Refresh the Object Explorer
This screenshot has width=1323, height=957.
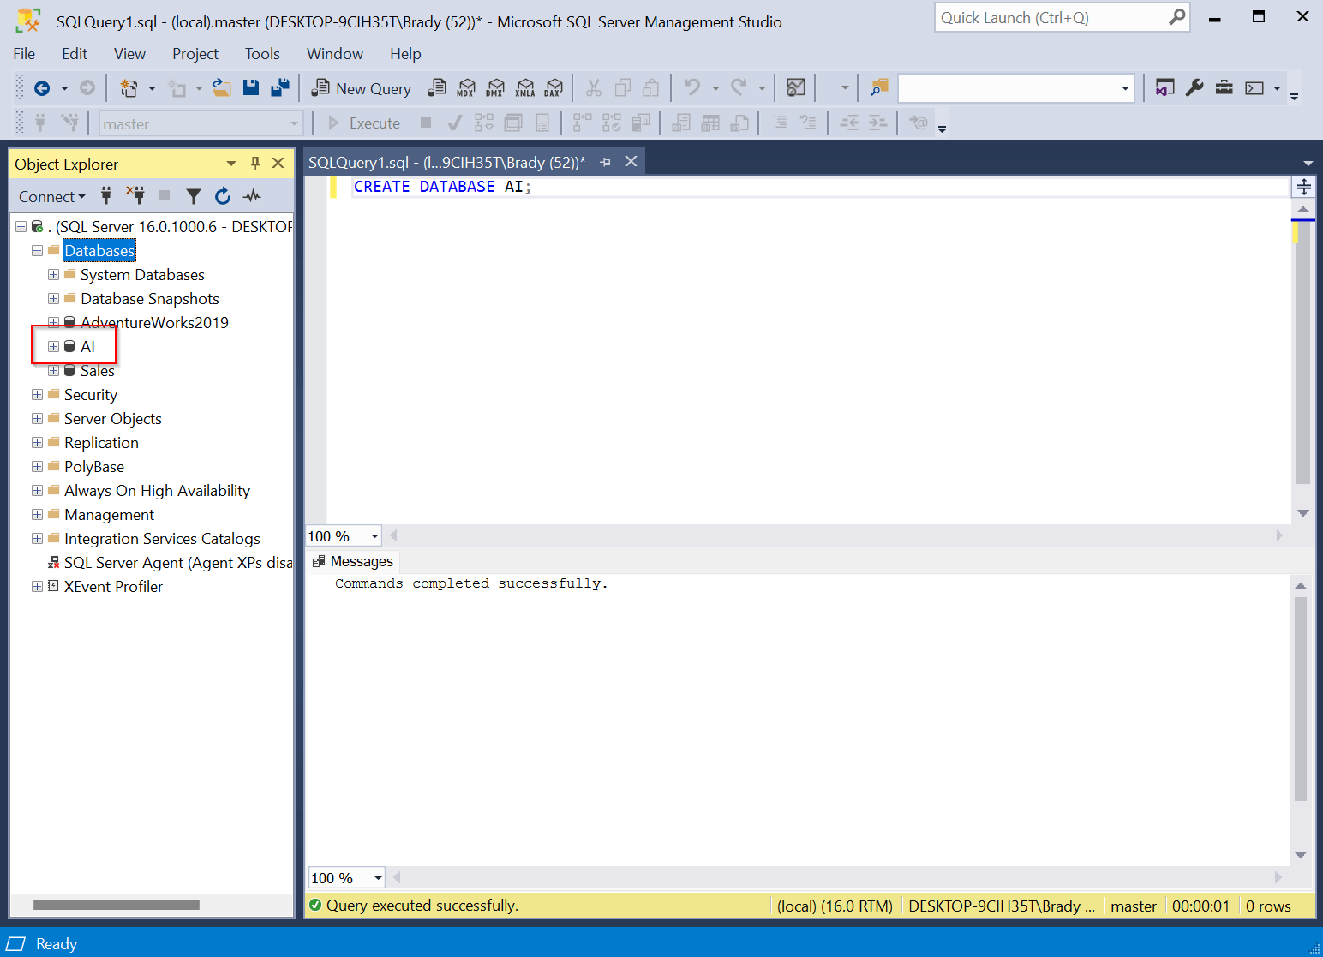coord(223,195)
